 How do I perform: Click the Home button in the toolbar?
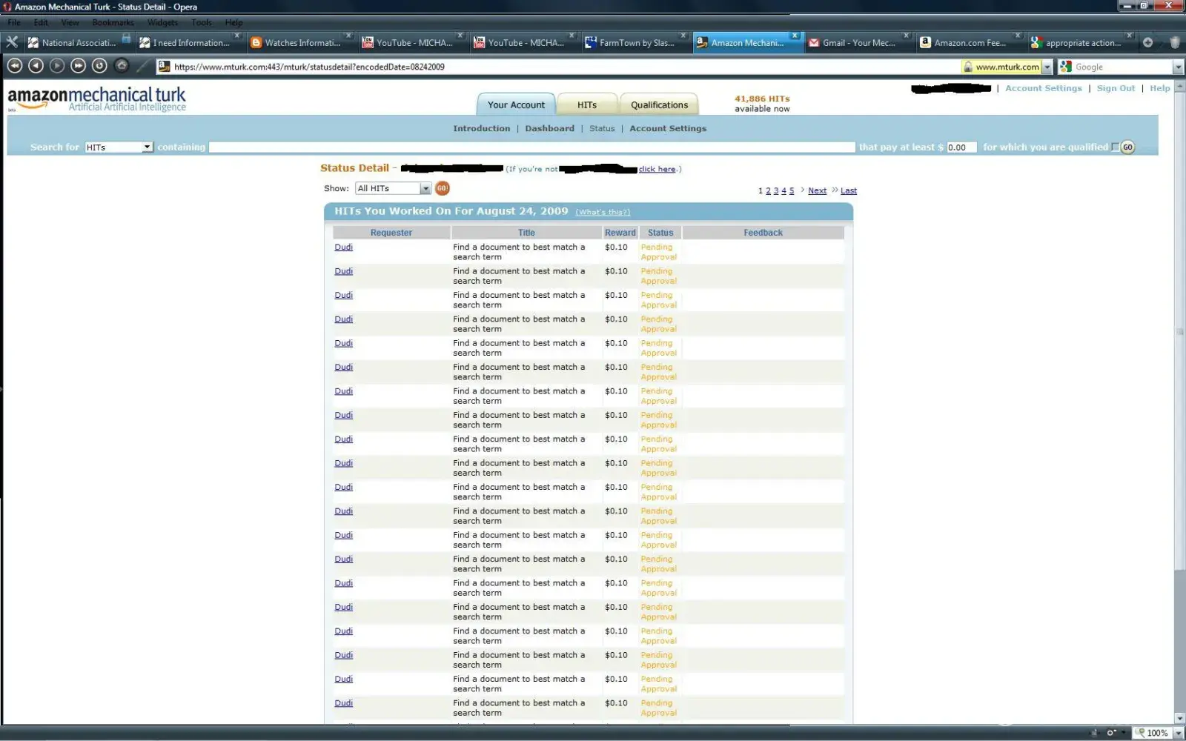click(x=122, y=66)
